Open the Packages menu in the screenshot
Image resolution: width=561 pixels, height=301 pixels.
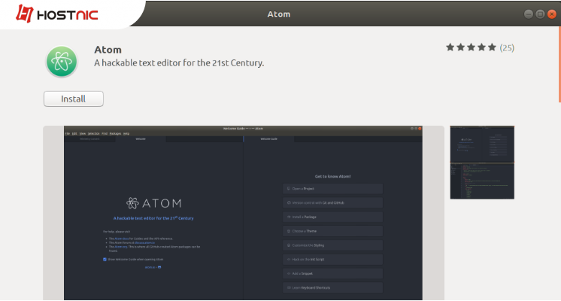point(115,133)
